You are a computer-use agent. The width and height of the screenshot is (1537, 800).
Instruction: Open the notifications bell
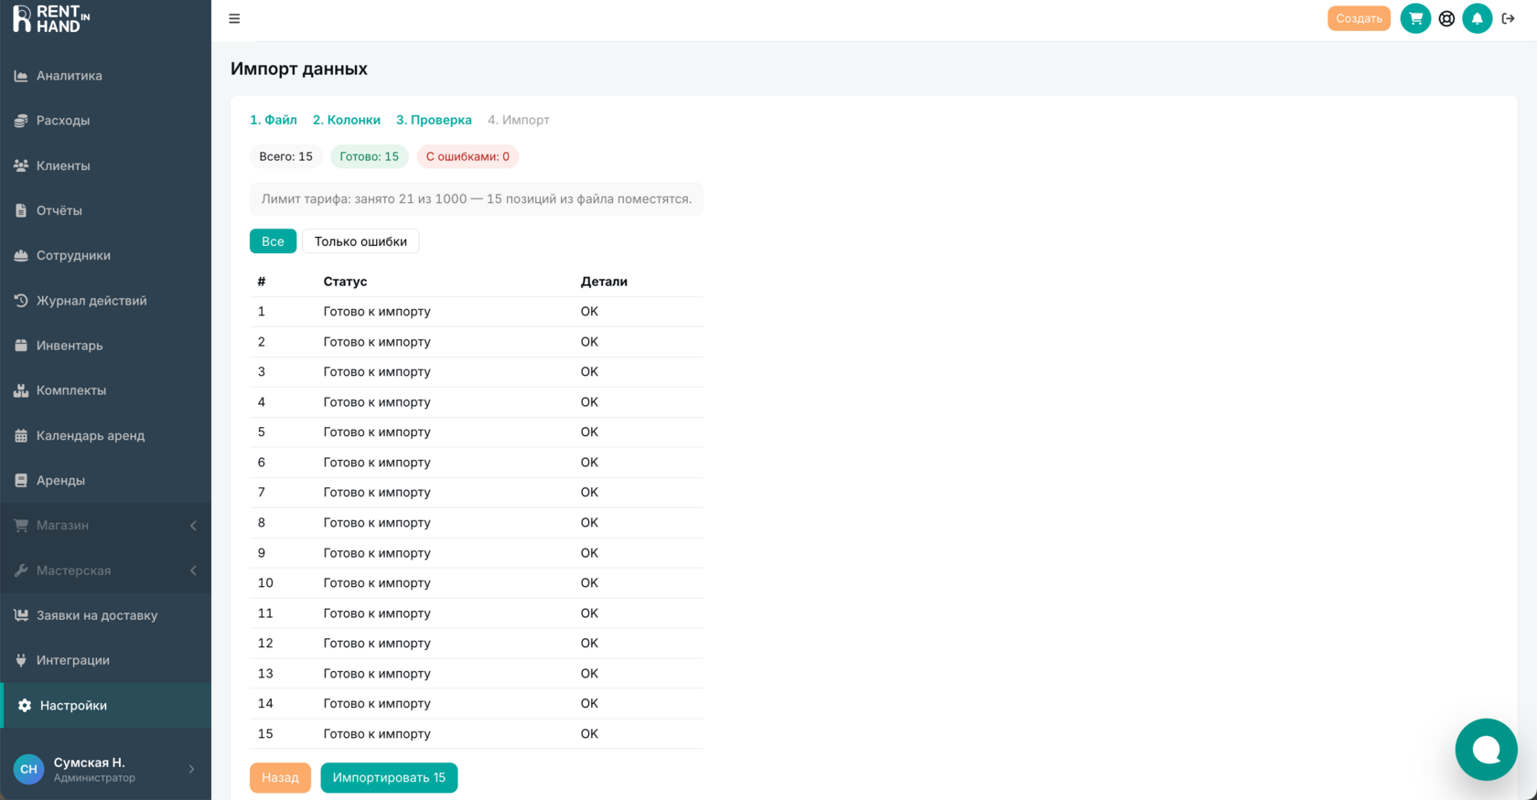1477,18
